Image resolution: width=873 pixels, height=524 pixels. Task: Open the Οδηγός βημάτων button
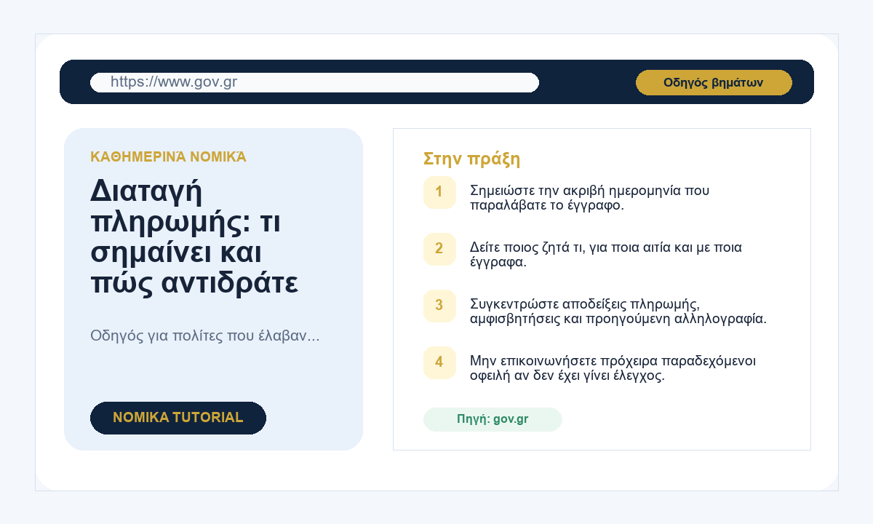(714, 82)
